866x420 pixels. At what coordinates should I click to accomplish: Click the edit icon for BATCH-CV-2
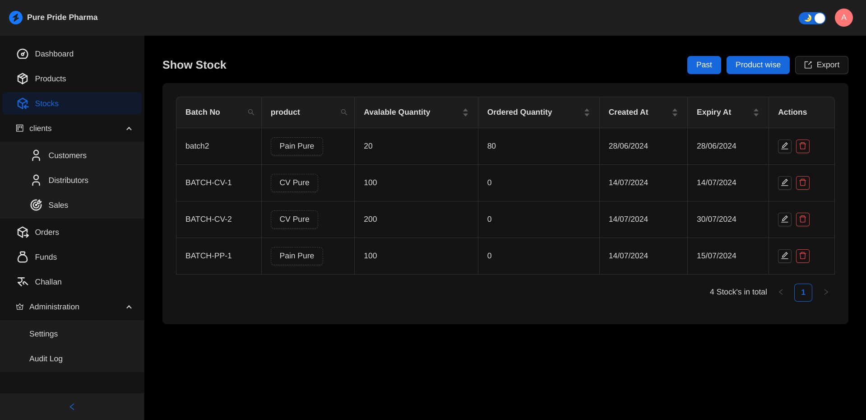(784, 219)
